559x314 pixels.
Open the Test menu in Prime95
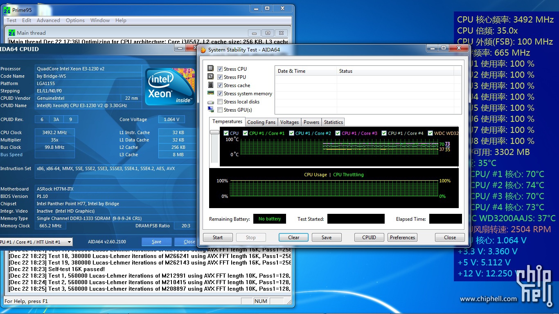coord(11,20)
